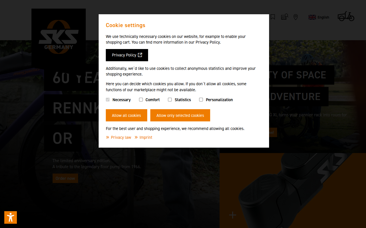The width and height of the screenshot is (366, 228).
Task: Enable the Personalization cookies checkbox
Action: (201, 100)
